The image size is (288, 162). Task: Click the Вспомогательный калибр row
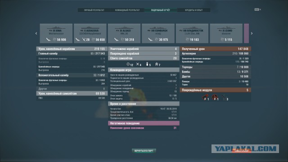coord(72,75)
